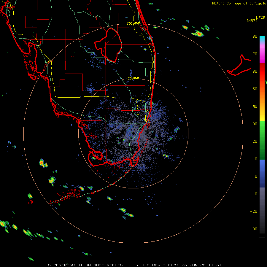Click the [dBZ] unit label
This screenshot has width=267, height=267.
click(x=252, y=20)
